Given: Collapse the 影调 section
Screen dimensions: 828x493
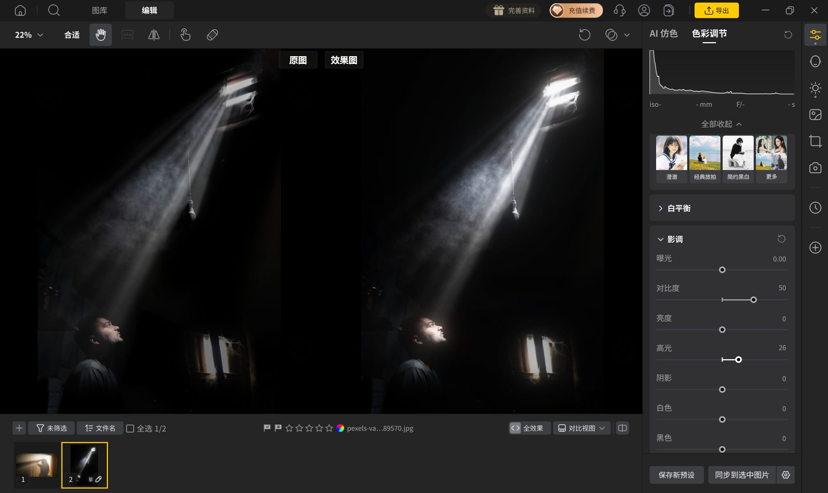Looking at the screenshot, I should tap(661, 239).
